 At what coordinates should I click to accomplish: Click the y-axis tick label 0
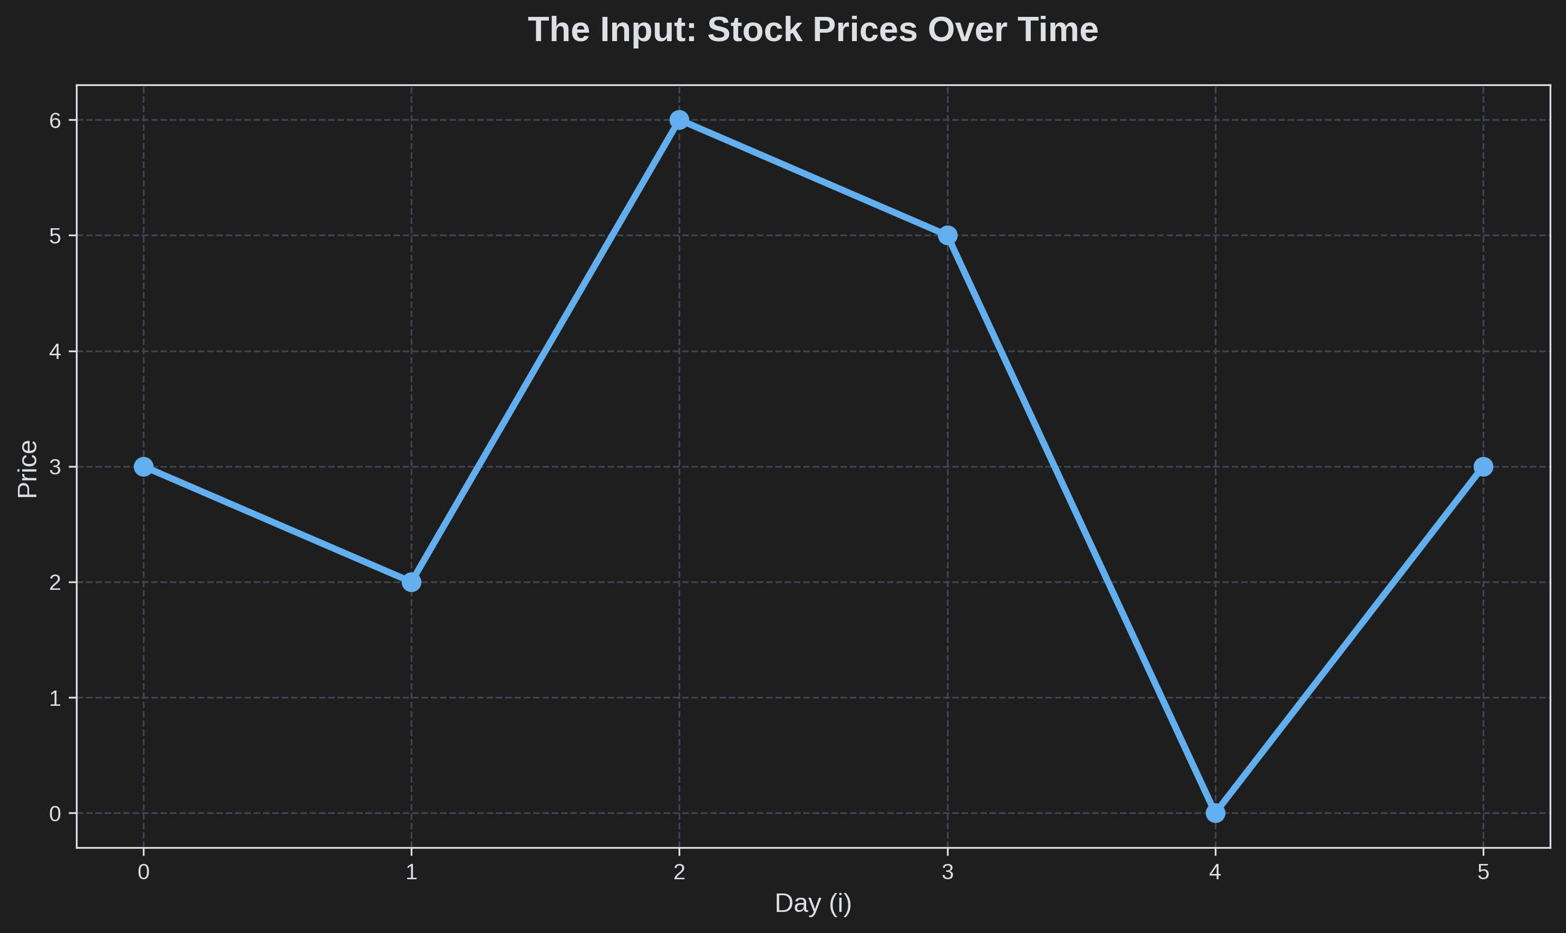[55, 813]
